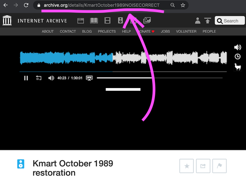Click the 40:23 elapsed time display
Viewport: 246px width, 179px height.
[62, 78]
